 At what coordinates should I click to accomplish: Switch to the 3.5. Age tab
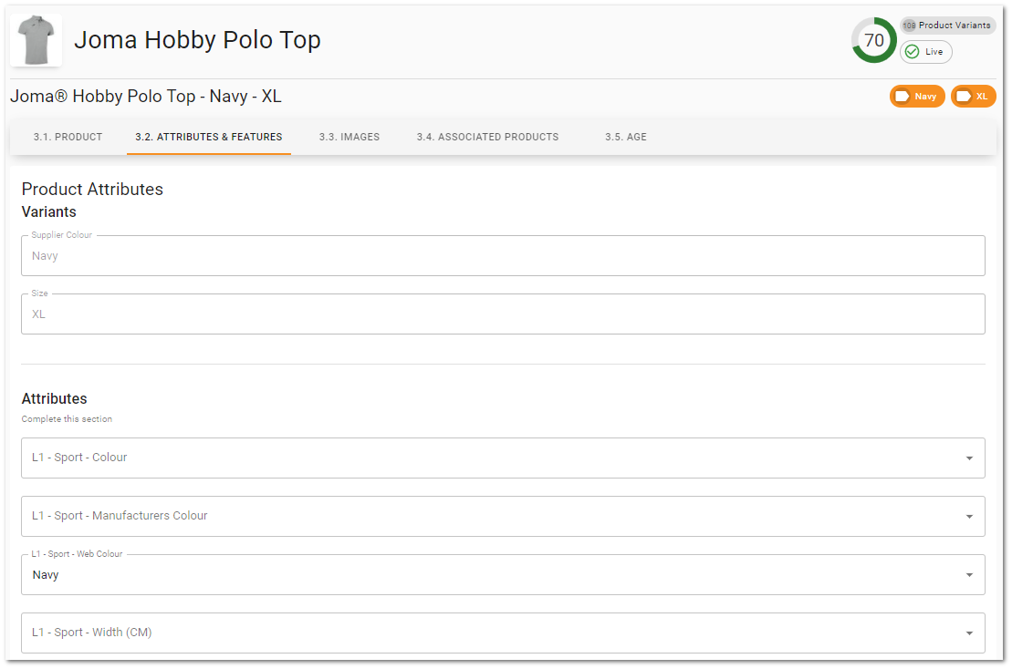625,137
